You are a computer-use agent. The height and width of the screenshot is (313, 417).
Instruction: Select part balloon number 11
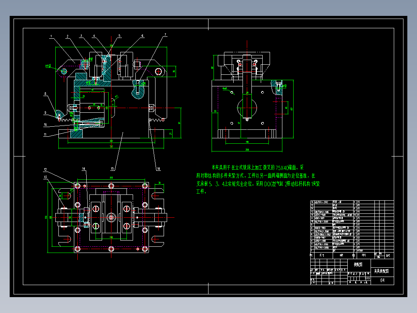click(45, 134)
